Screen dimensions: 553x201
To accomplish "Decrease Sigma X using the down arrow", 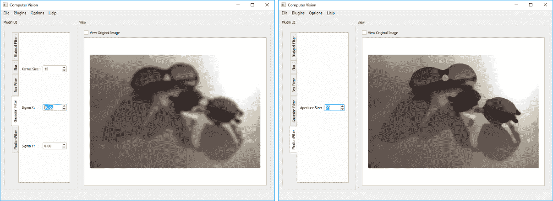I will [x=64, y=109].
